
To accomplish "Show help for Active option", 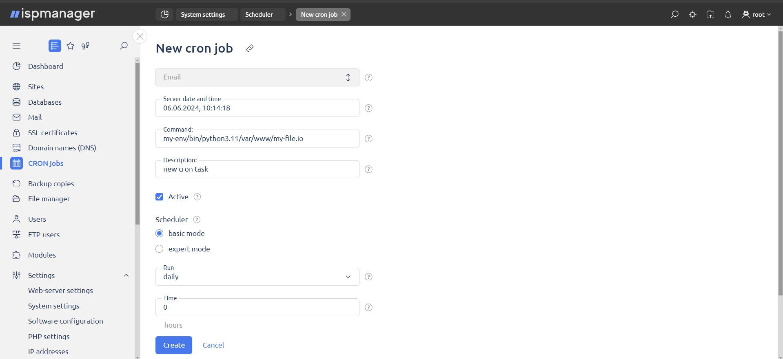I will [197, 197].
